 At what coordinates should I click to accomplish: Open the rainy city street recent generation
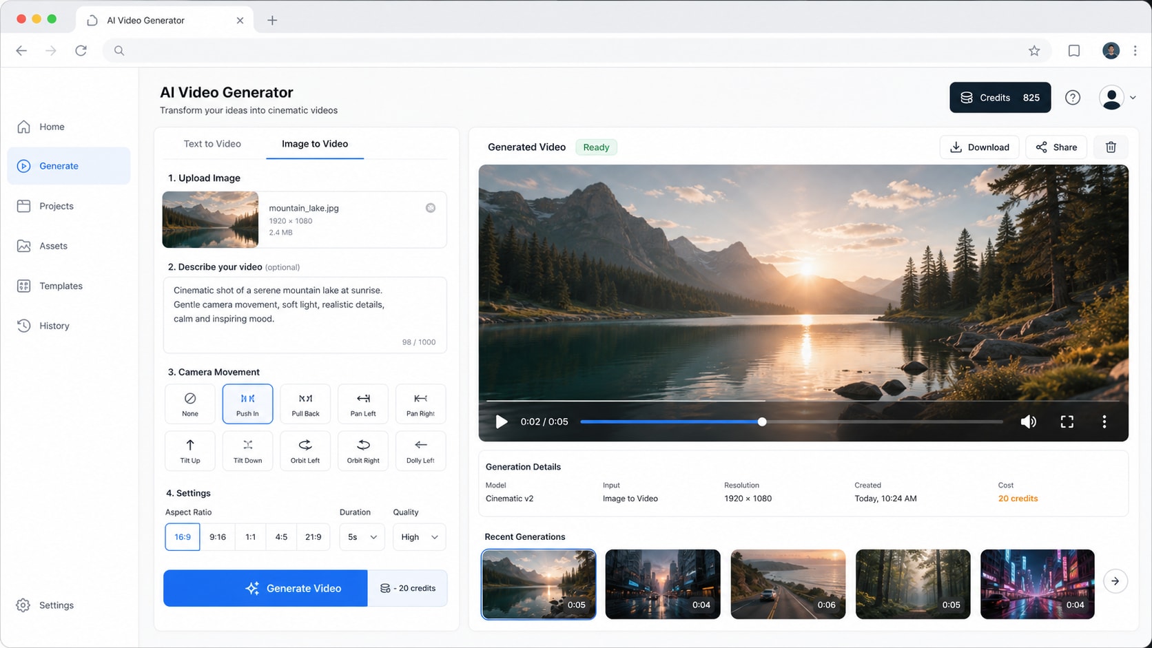pos(663,584)
